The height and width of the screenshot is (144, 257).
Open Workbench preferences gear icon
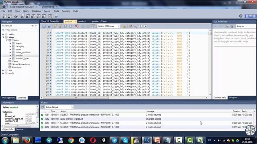241,16
